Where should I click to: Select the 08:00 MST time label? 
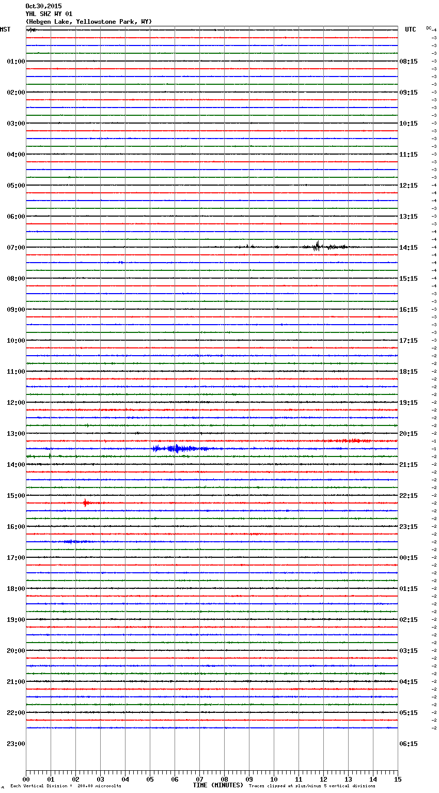(x=16, y=279)
